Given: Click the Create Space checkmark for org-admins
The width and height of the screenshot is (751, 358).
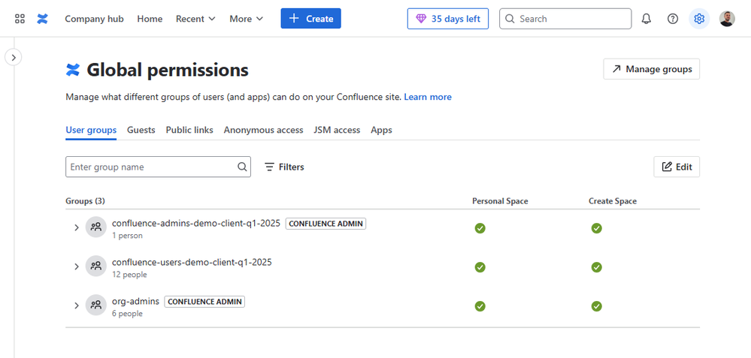Looking at the screenshot, I should [596, 306].
